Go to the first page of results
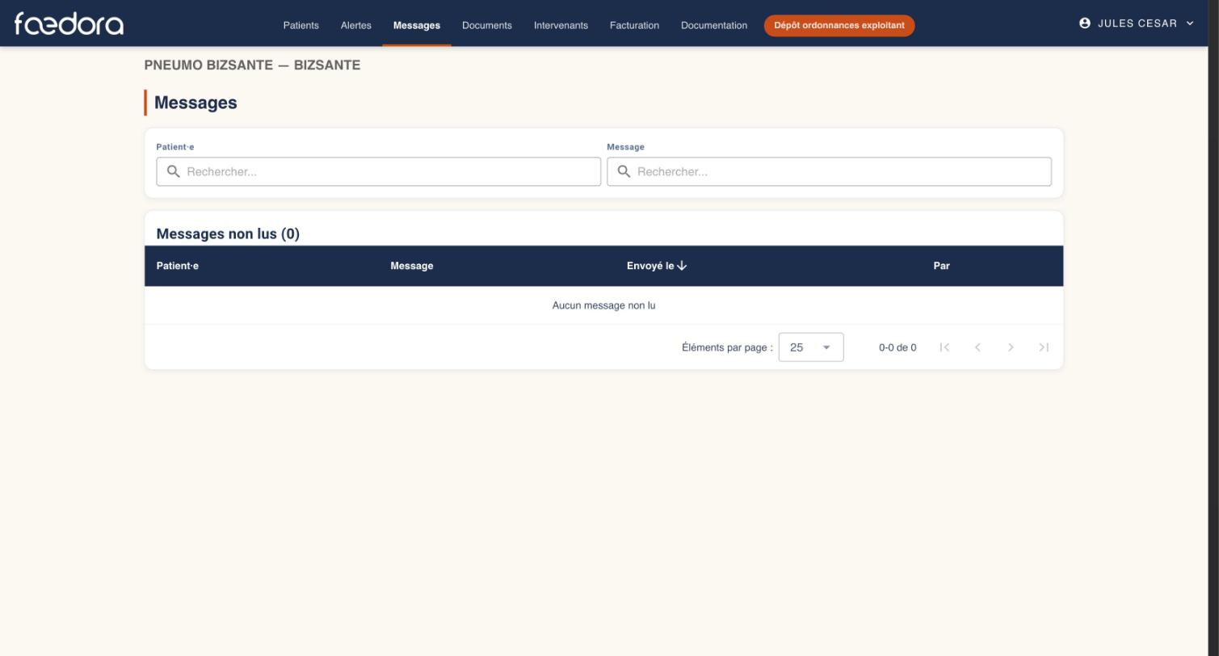Viewport: 1219px width, 656px height. click(944, 347)
